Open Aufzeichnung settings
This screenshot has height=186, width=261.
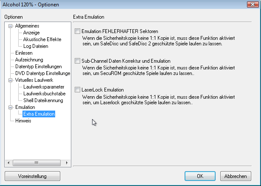click(x=29, y=60)
